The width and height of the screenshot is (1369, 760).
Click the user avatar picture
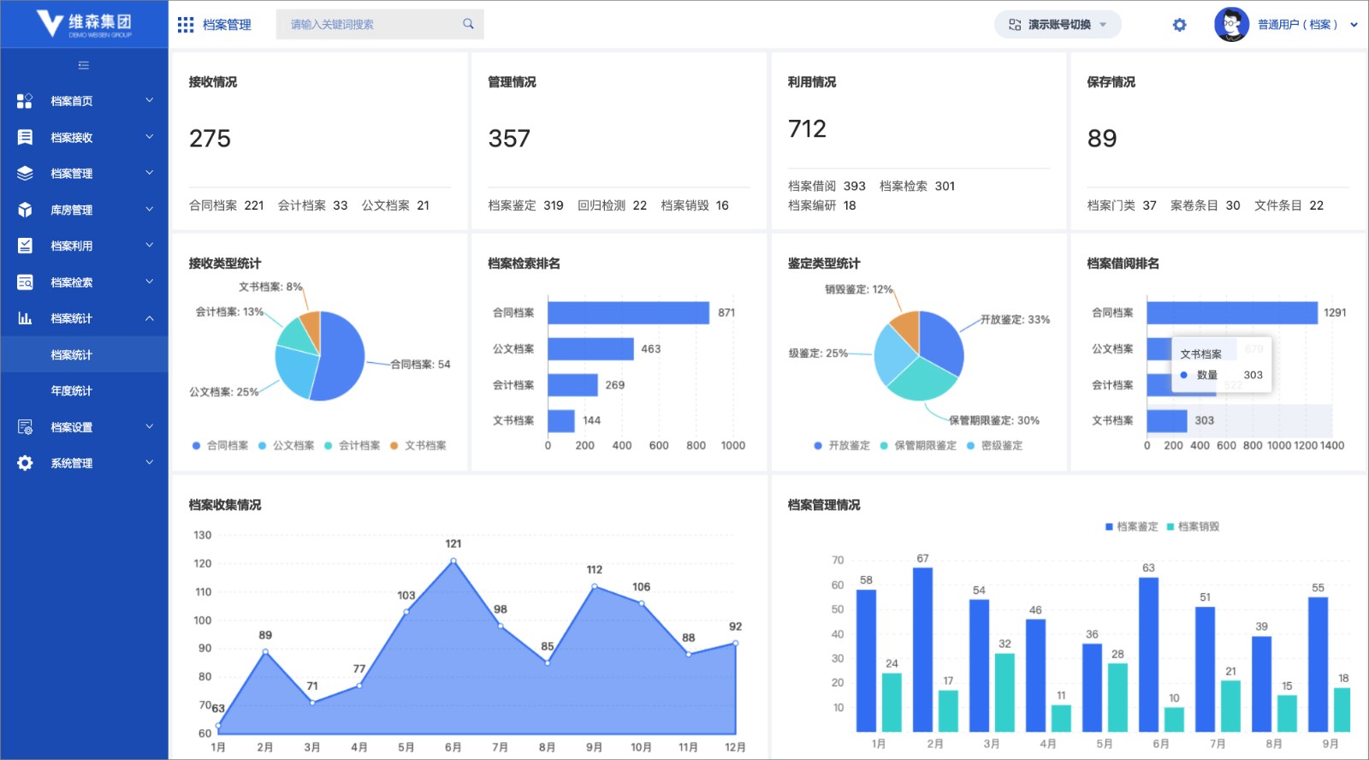pos(1231,25)
